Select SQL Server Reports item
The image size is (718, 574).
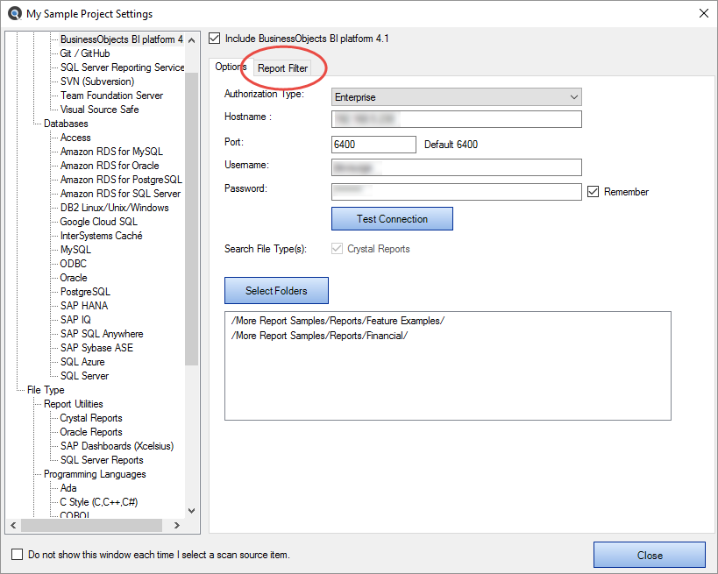point(102,460)
